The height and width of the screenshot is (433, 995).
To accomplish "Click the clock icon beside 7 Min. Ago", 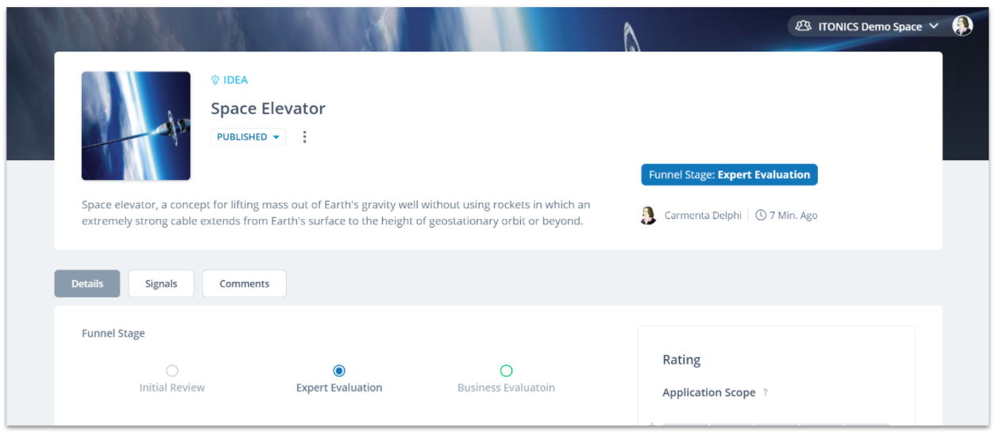I will (761, 216).
